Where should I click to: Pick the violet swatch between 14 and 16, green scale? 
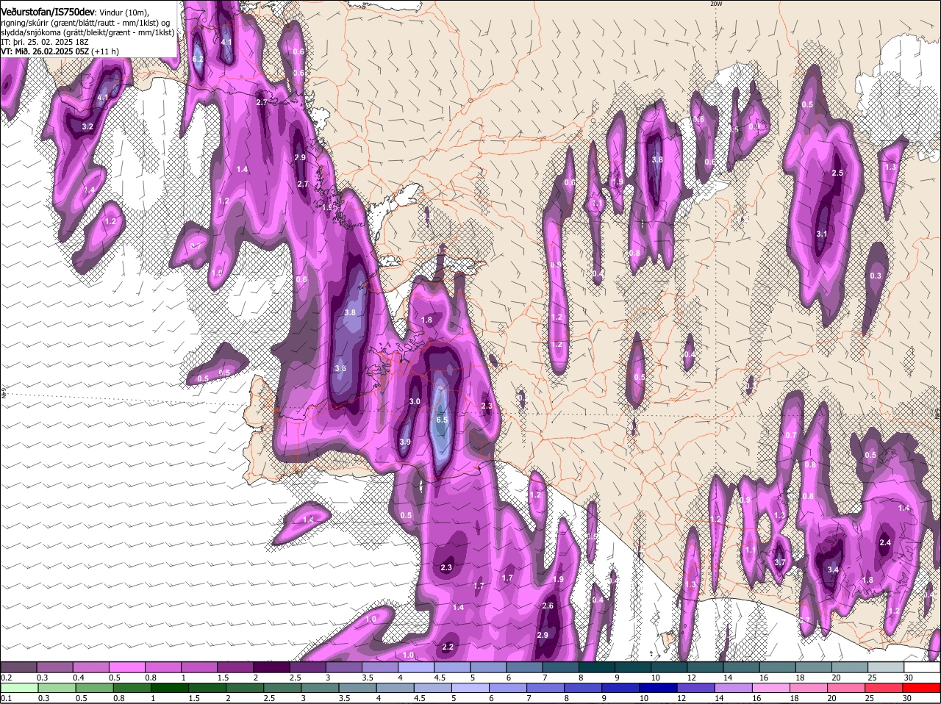pyautogui.click(x=733, y=688)
